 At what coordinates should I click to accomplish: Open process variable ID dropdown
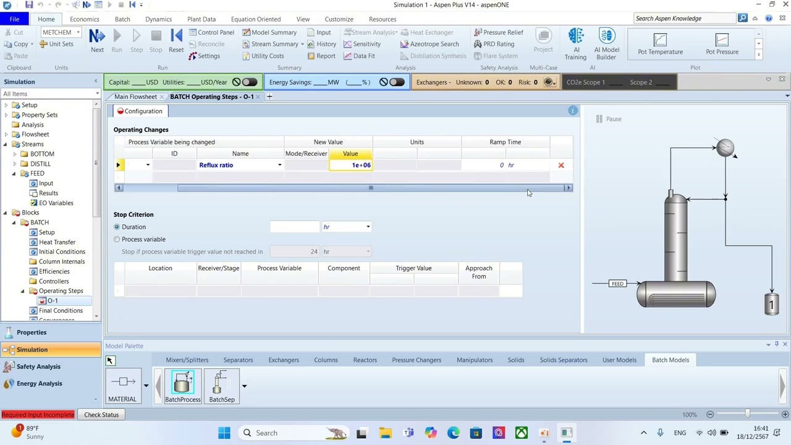(148, 165)
